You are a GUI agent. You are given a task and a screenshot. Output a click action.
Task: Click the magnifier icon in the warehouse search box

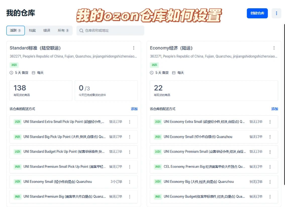[x=81, y=31]
